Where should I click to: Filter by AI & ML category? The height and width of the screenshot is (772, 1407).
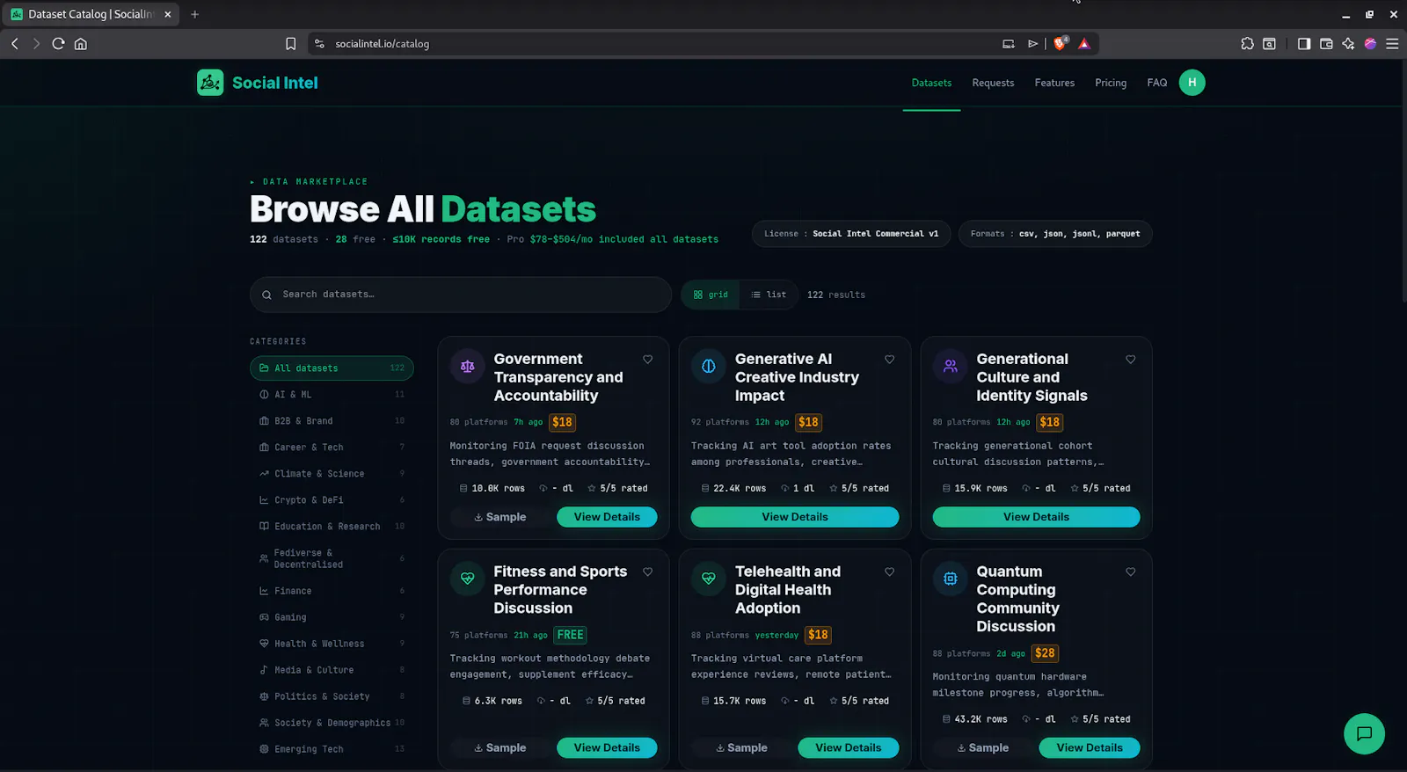(x=332, y=395)
